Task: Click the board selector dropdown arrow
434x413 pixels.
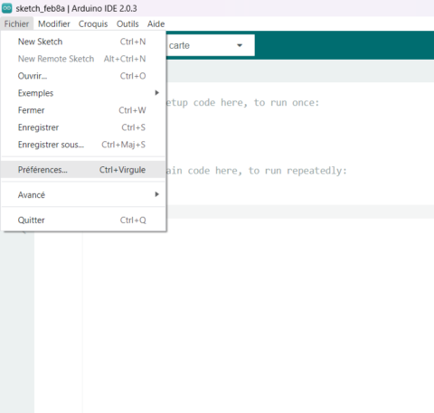Action: pos(240,45)
